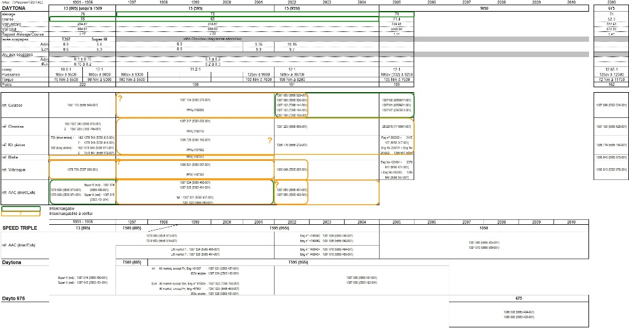Click the question mark in the ref. AAC row
Viewport: 629px width, 328px height.
point(276,184)
